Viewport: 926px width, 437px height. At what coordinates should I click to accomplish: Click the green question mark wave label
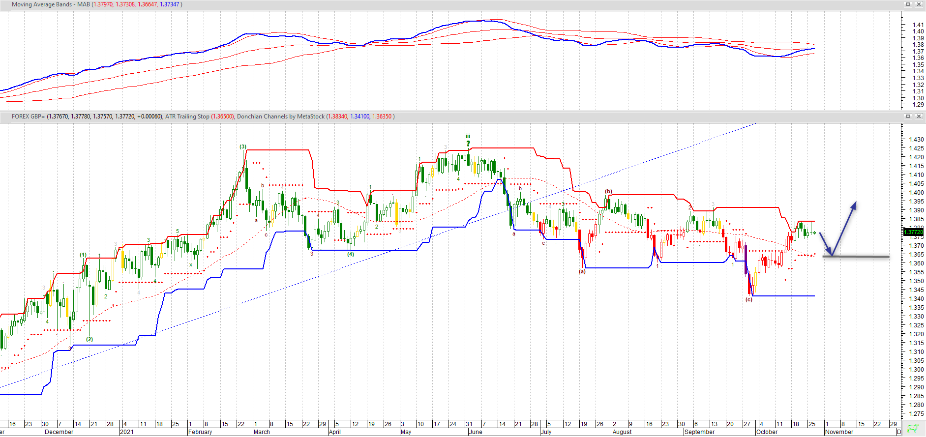coord(468,144)
